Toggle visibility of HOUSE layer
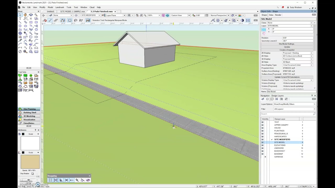The height and width of the screenshot is (188, 335). [x=263, y=128]
